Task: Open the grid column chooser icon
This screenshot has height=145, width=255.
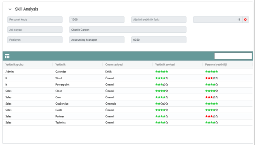Action: 7,56
